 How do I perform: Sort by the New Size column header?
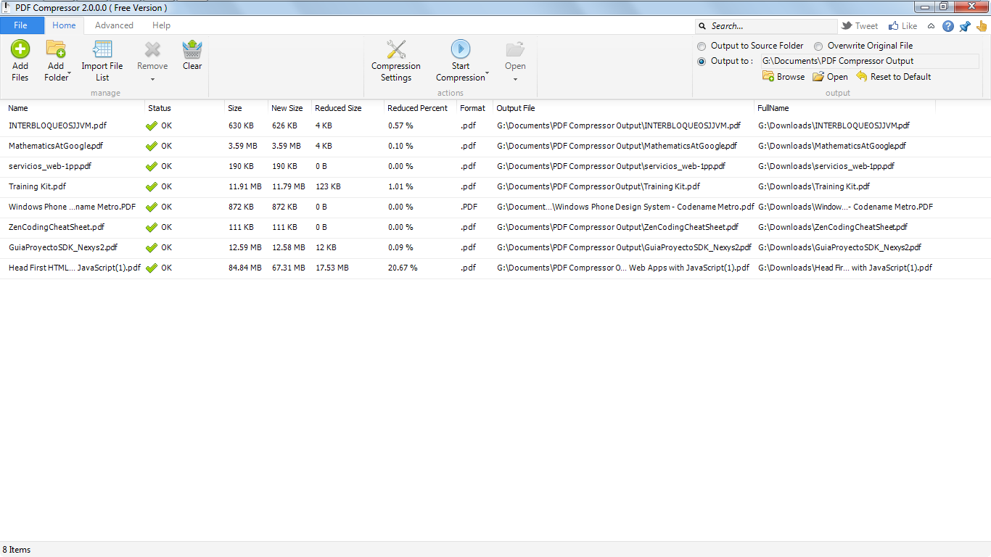coord(287,108)
